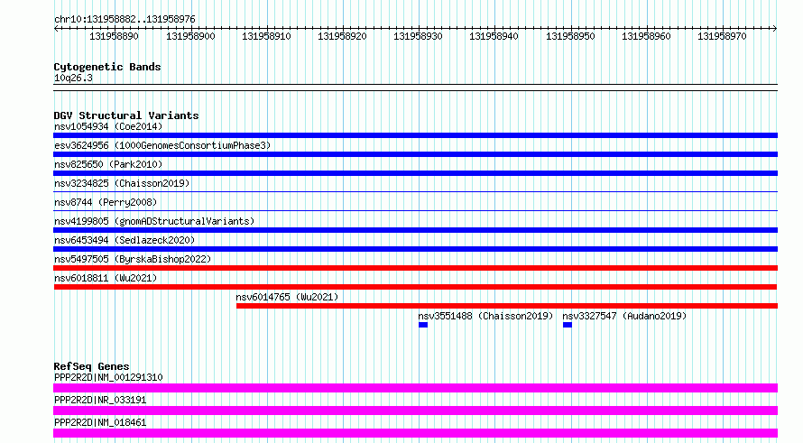Screen dimensions: 803x443
Task: Click ruler position 131958910
Action: click(266, 36)
